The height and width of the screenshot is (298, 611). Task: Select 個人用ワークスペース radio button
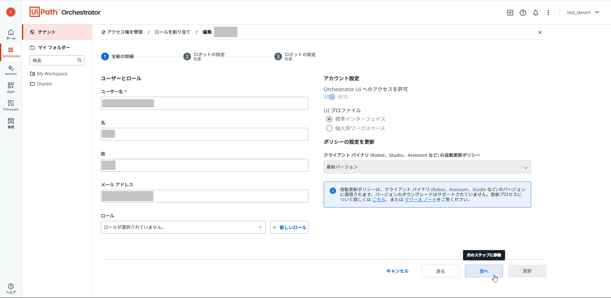coord(329,128)
